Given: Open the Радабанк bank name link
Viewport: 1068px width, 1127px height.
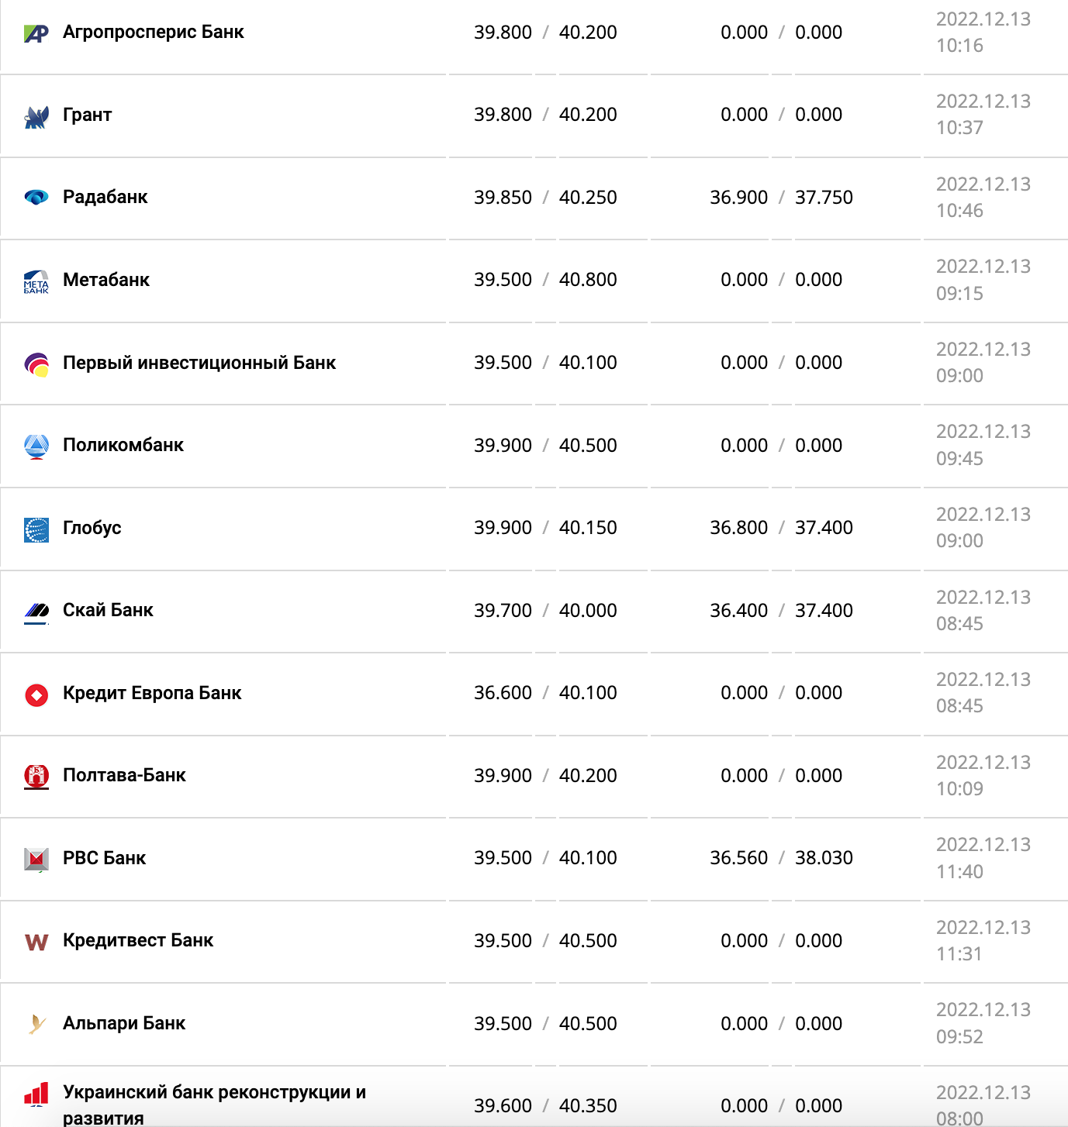Looking at the screenshot, I should click(x=105, y=197).
